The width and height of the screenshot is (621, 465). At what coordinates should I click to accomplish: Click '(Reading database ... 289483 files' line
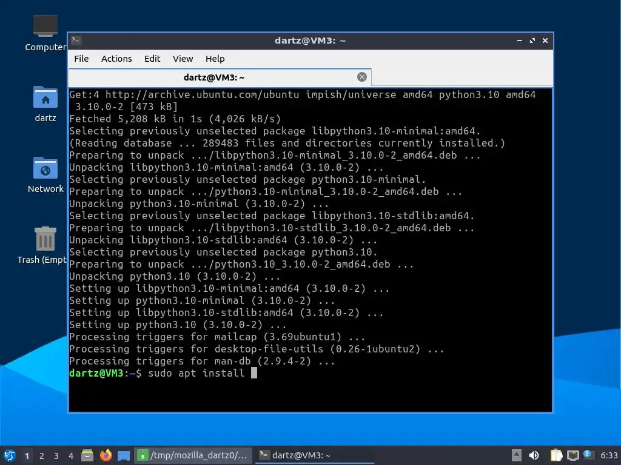point(287,143)
